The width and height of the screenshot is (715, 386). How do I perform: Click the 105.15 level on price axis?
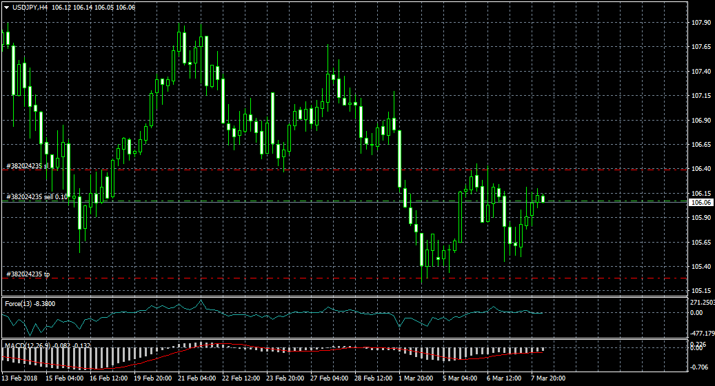[701, 291]
